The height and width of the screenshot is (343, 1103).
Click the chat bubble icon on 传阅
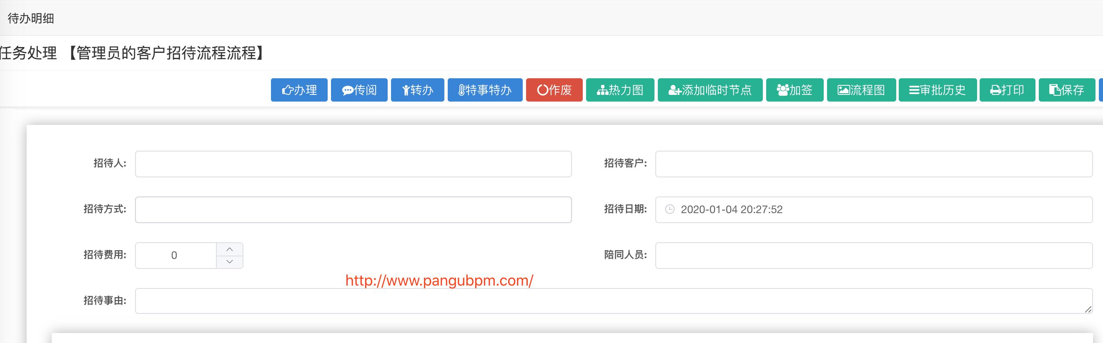coord(348,90)
